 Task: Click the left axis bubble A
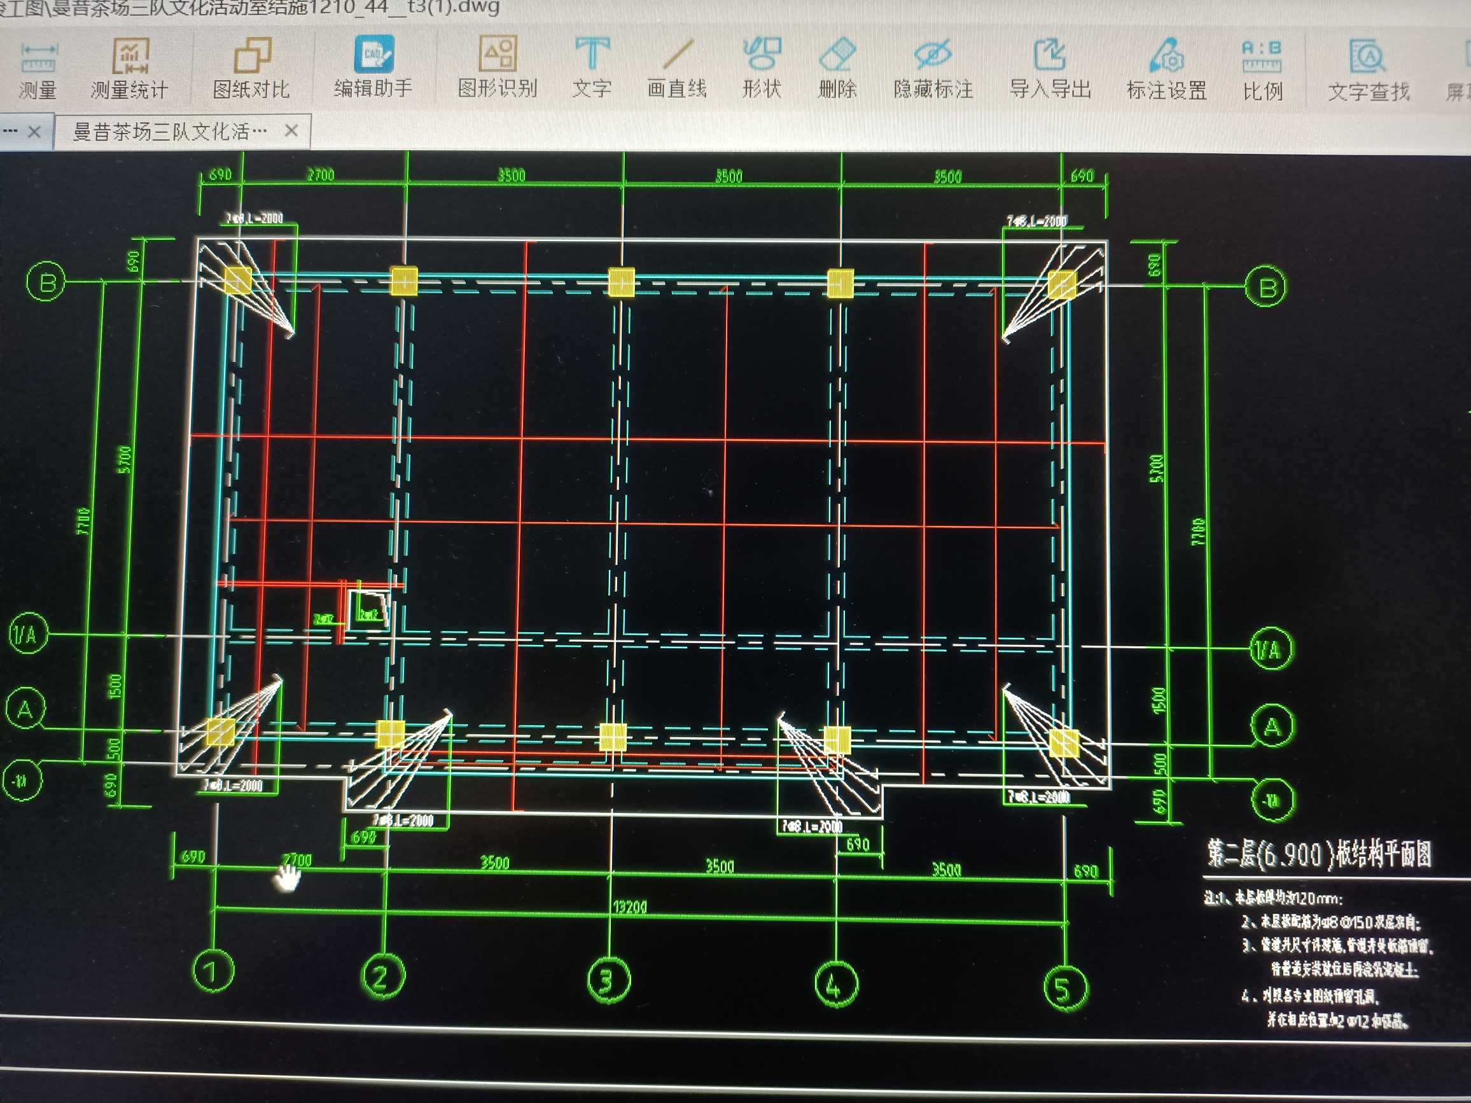tap(25, 709)
